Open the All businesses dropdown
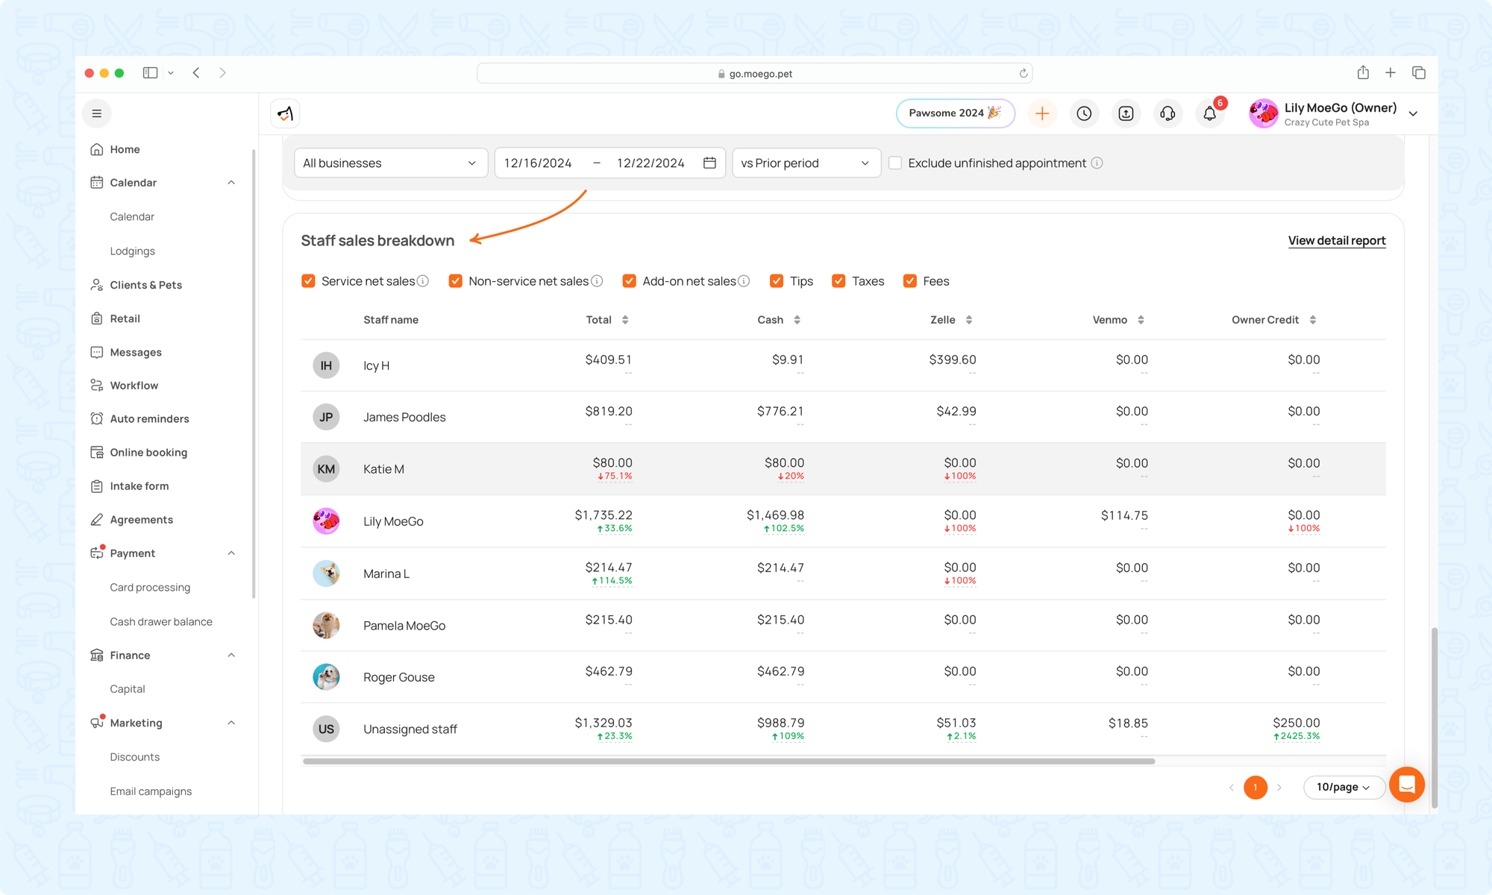Image resolution: width=1492 pixels, height=895 pixels. tap(390, 163)
